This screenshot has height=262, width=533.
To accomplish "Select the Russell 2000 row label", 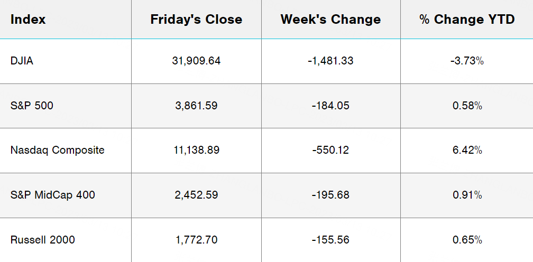I will [x=42, y=240].
